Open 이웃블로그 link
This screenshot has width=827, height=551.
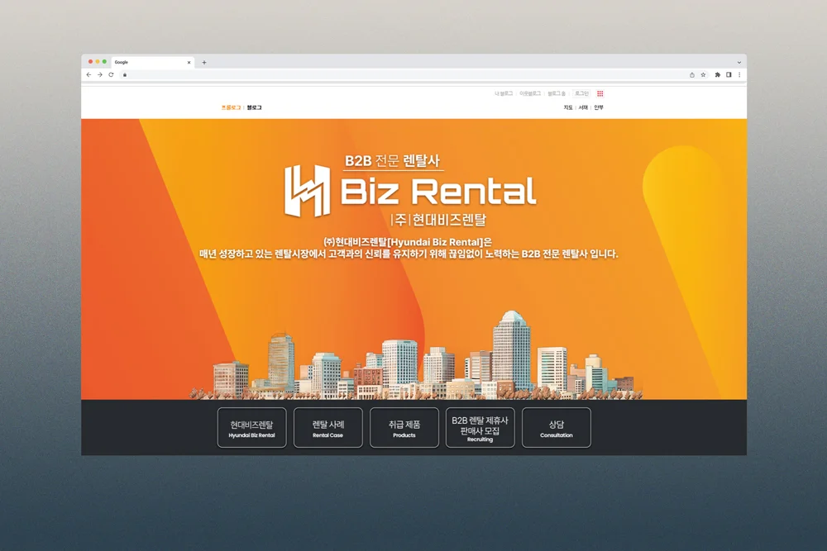[x=530, y=94]
